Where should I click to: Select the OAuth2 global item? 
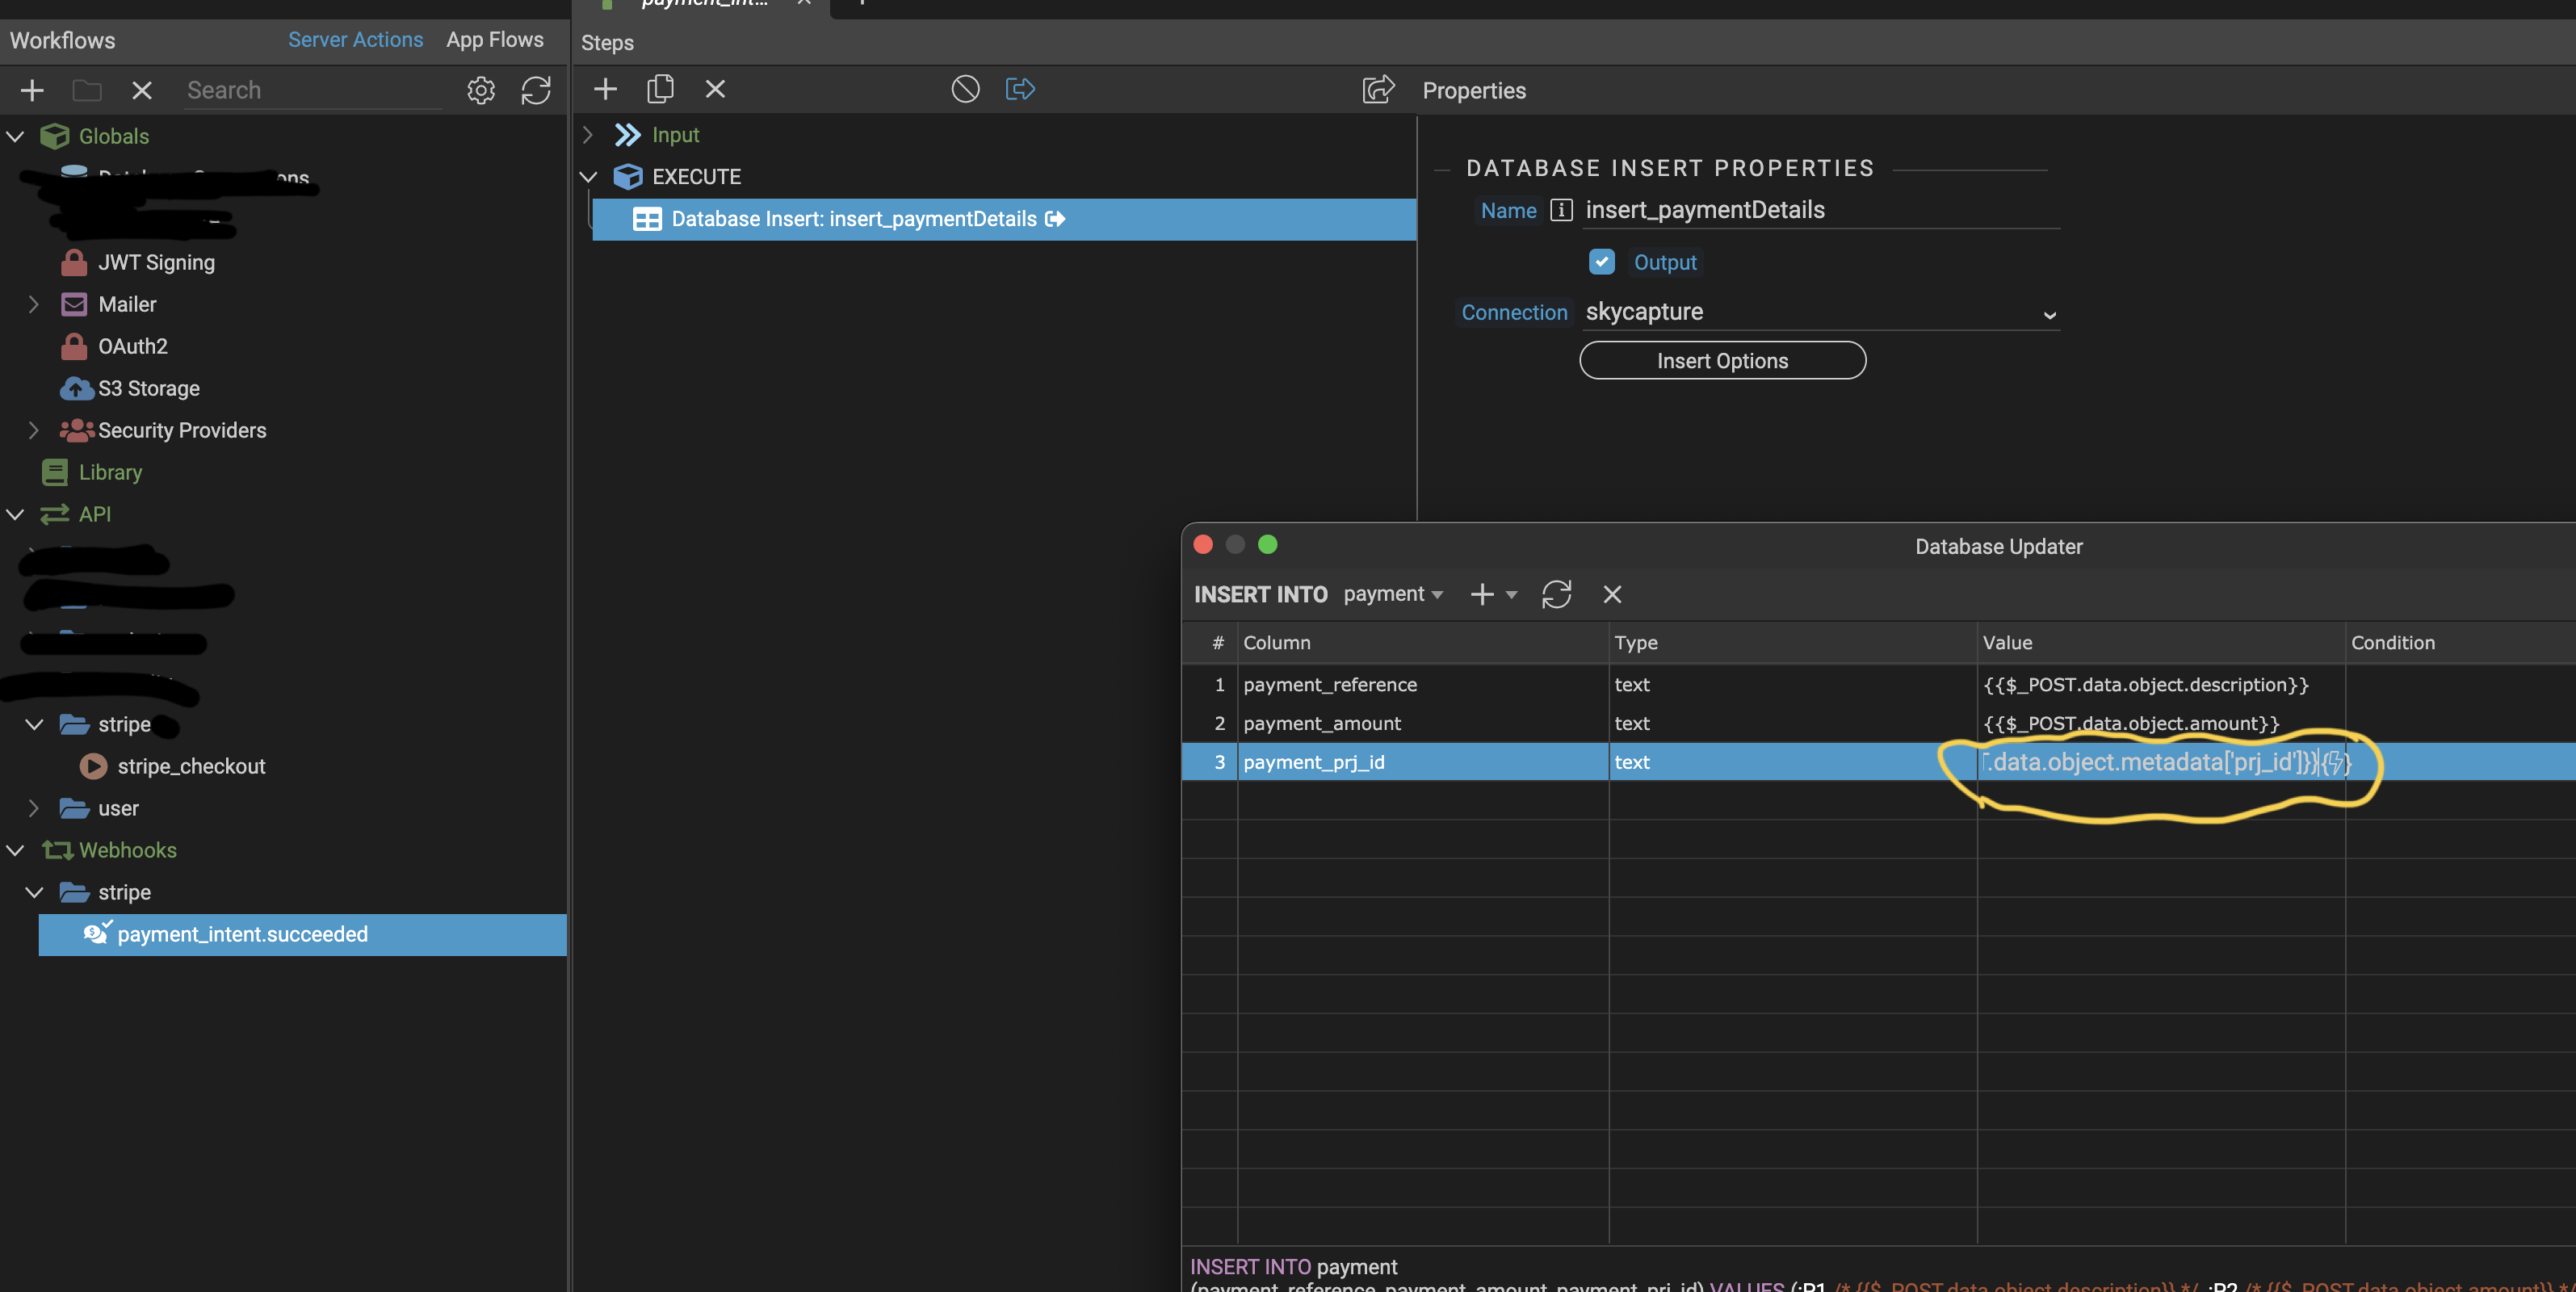pyautogui.click(x=132, y=346)
